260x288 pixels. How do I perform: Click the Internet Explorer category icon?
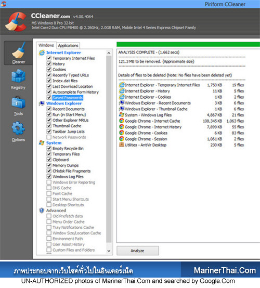point(42,53)
